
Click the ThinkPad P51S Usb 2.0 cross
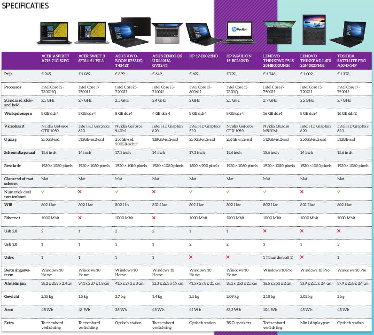(x=265, y=231)
